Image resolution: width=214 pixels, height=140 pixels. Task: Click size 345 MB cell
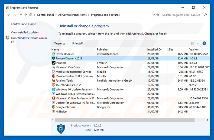pos(183,107)
